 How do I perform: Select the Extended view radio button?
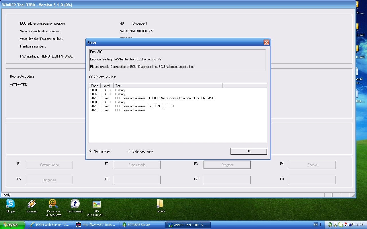click(x=129, y=151)
